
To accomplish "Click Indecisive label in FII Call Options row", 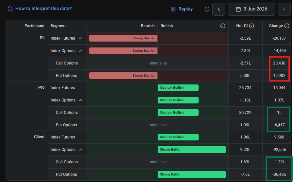I will [157, 63].
